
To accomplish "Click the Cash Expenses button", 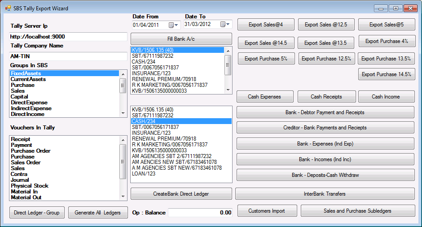I will tap(265, 97).
